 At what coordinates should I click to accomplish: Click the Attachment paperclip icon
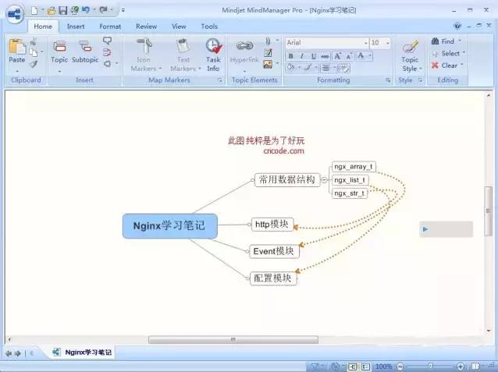pyautogui.click(x=268, y=41)
